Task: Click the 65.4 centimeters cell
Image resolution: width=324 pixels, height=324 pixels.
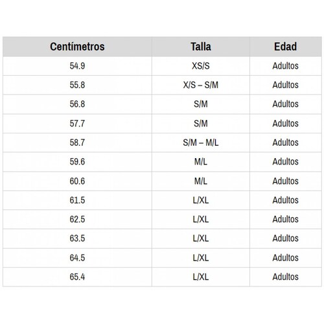Action: 77,277
